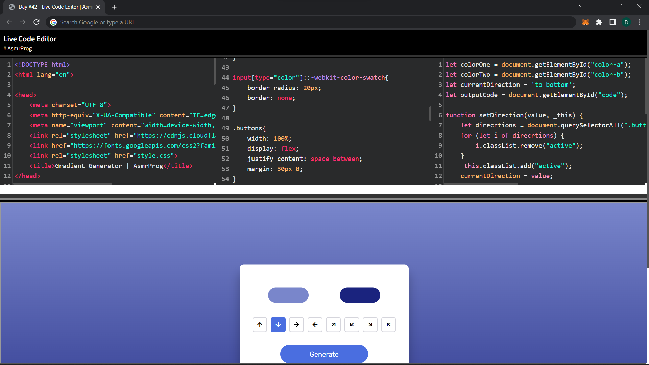Open the R profile avatar button

pos(626,22)
